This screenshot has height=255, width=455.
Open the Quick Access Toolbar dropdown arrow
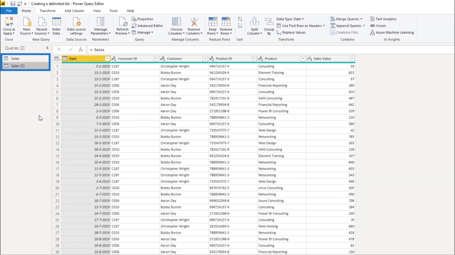(25, 4)
